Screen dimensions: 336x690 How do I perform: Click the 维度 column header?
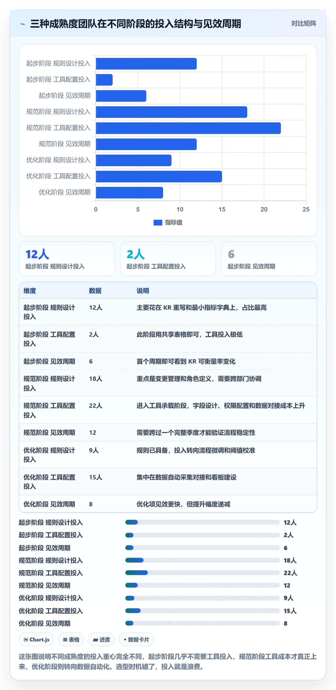coord(30,291)
